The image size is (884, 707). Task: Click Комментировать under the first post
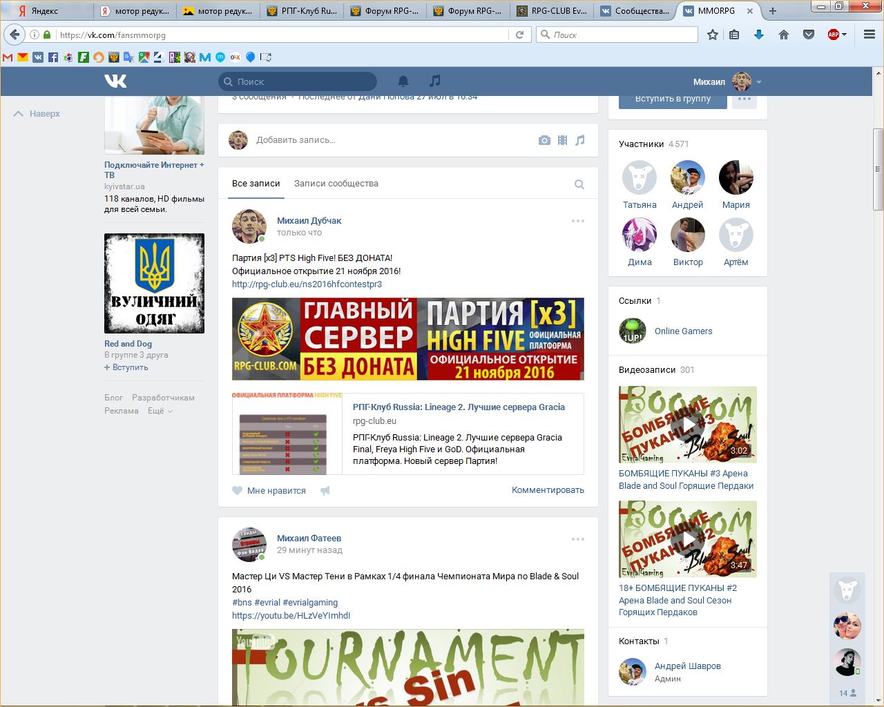pyautogui.click(x=548, y=490)
